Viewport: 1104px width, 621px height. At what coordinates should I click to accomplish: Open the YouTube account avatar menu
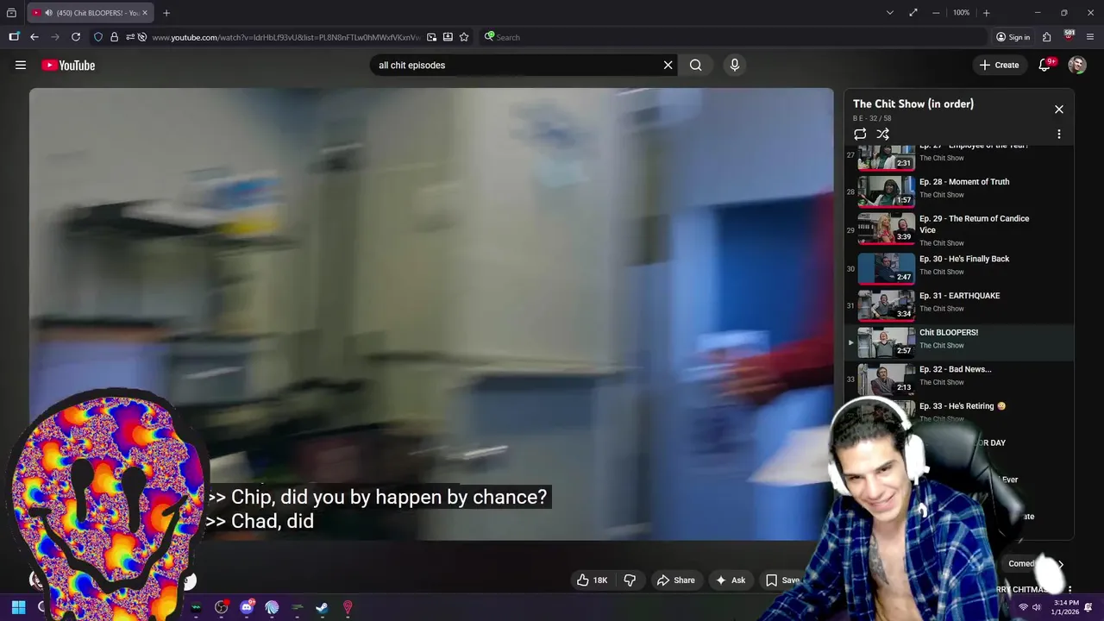(x=1077, y=65)
